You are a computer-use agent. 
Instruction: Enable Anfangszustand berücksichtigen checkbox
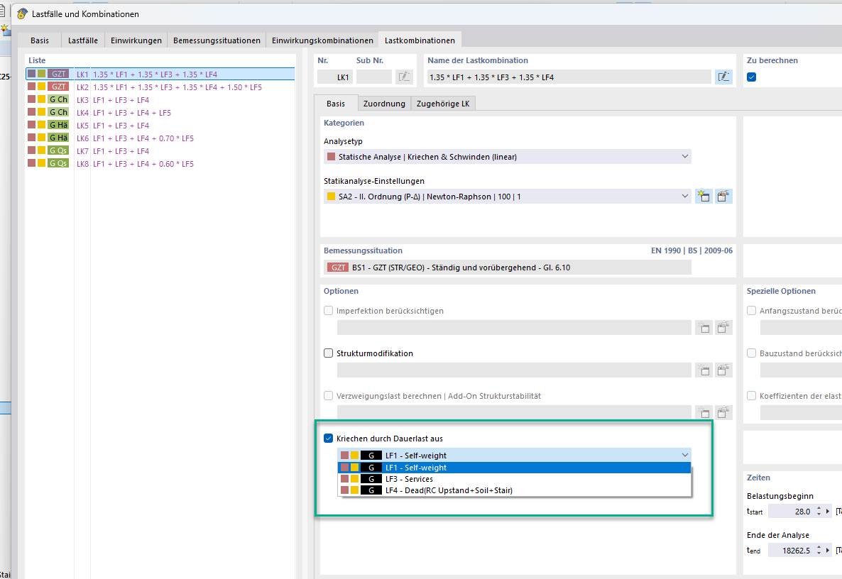click(751, 311)
